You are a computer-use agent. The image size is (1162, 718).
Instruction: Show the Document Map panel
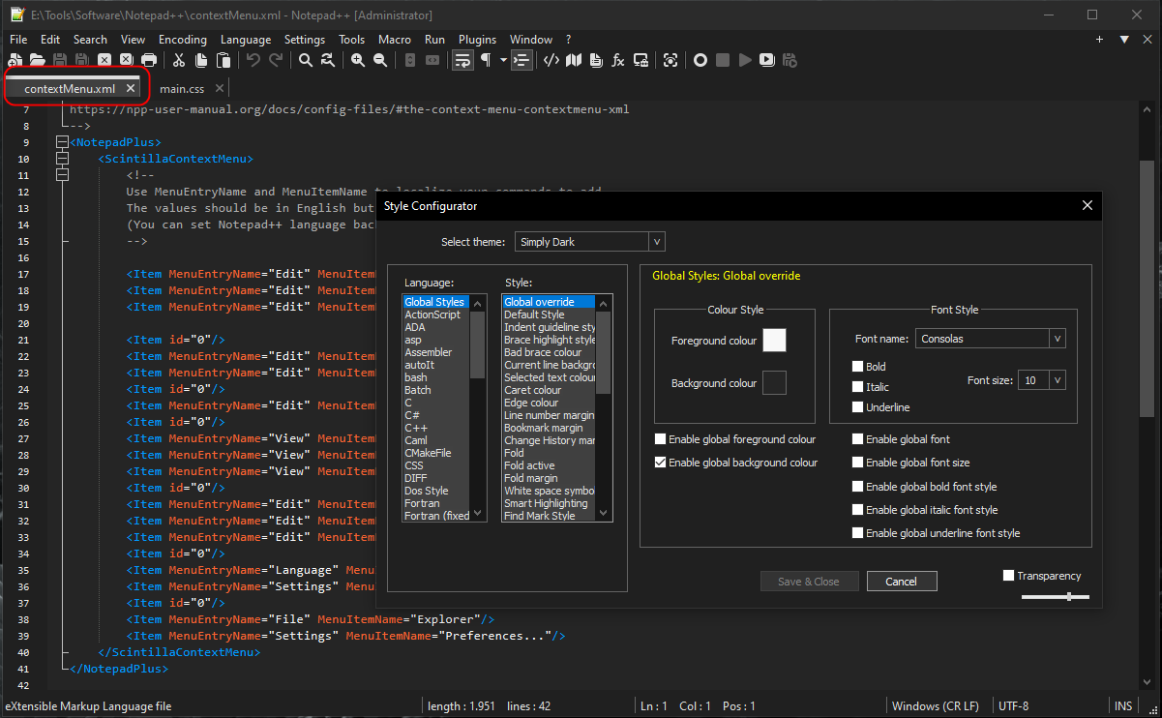574,60
